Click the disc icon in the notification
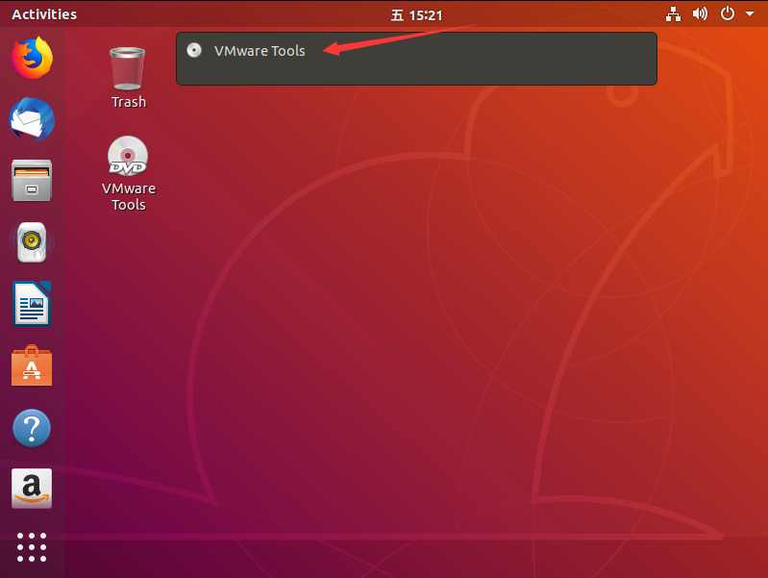 click(x=194, y=50)
